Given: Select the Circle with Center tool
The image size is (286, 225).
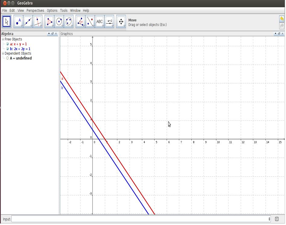Looking at the screenshot, I should 59,21.
